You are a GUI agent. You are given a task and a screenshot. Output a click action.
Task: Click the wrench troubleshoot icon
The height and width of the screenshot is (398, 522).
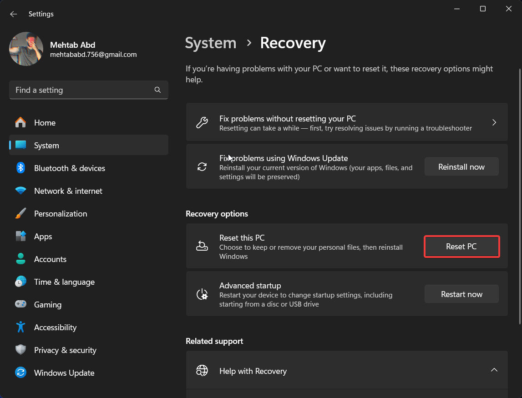[x=202, y=122]
